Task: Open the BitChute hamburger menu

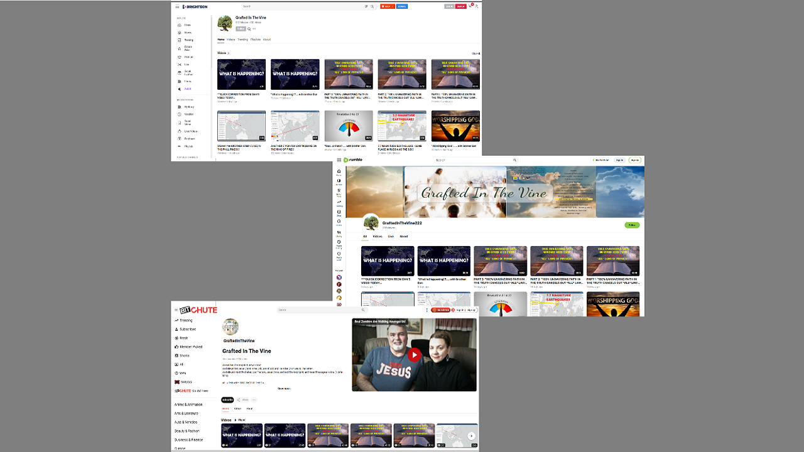Action: [x=176, y=310]
